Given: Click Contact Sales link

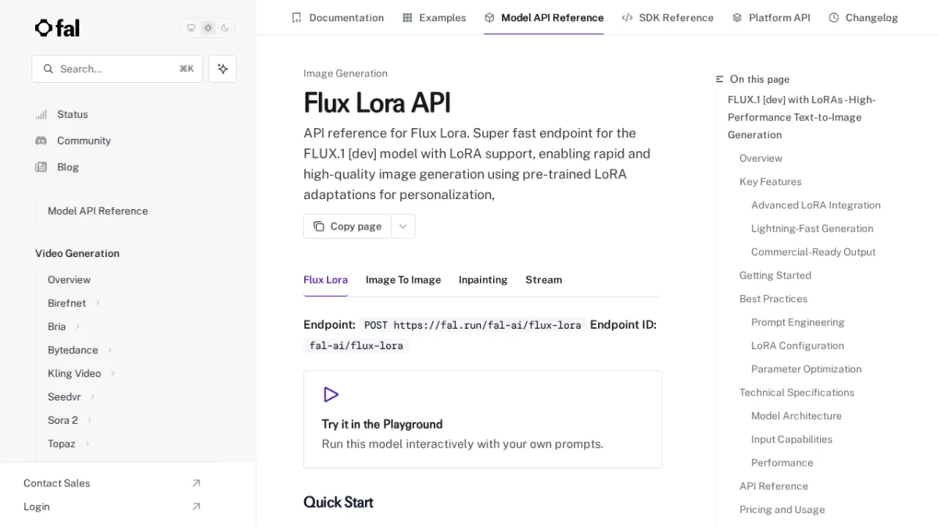Looking at the screenshot, I should 57,483.
